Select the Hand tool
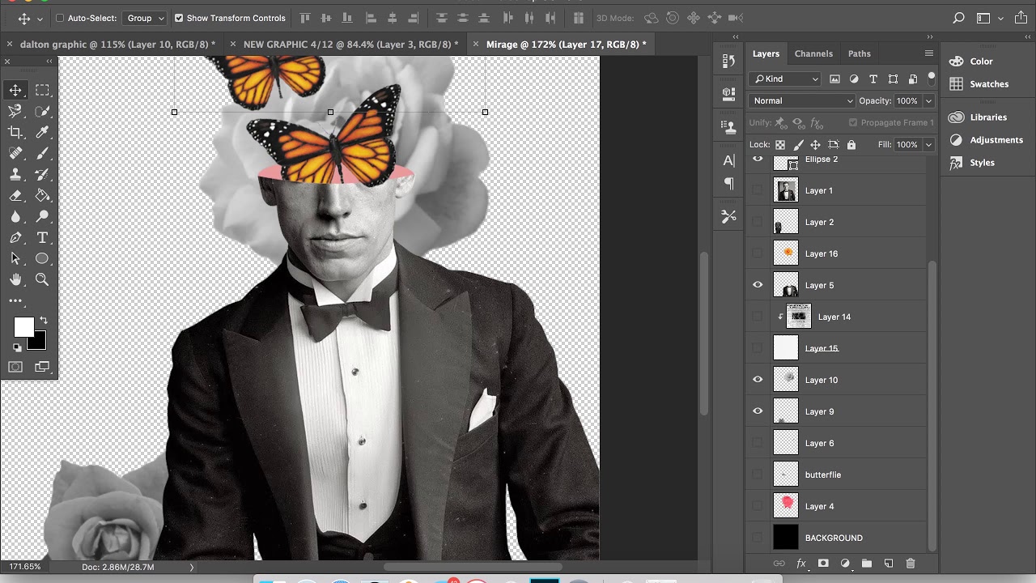Image resolution: width=1036 pixels, height=583 pixels. [x=15, y=279]
